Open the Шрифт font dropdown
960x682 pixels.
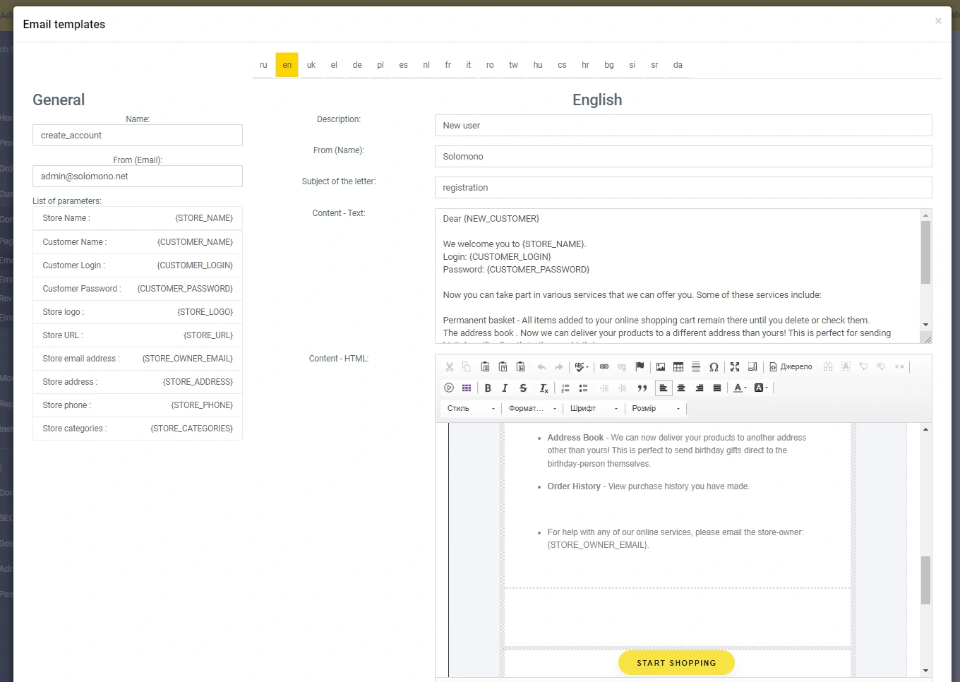point(594,409)
